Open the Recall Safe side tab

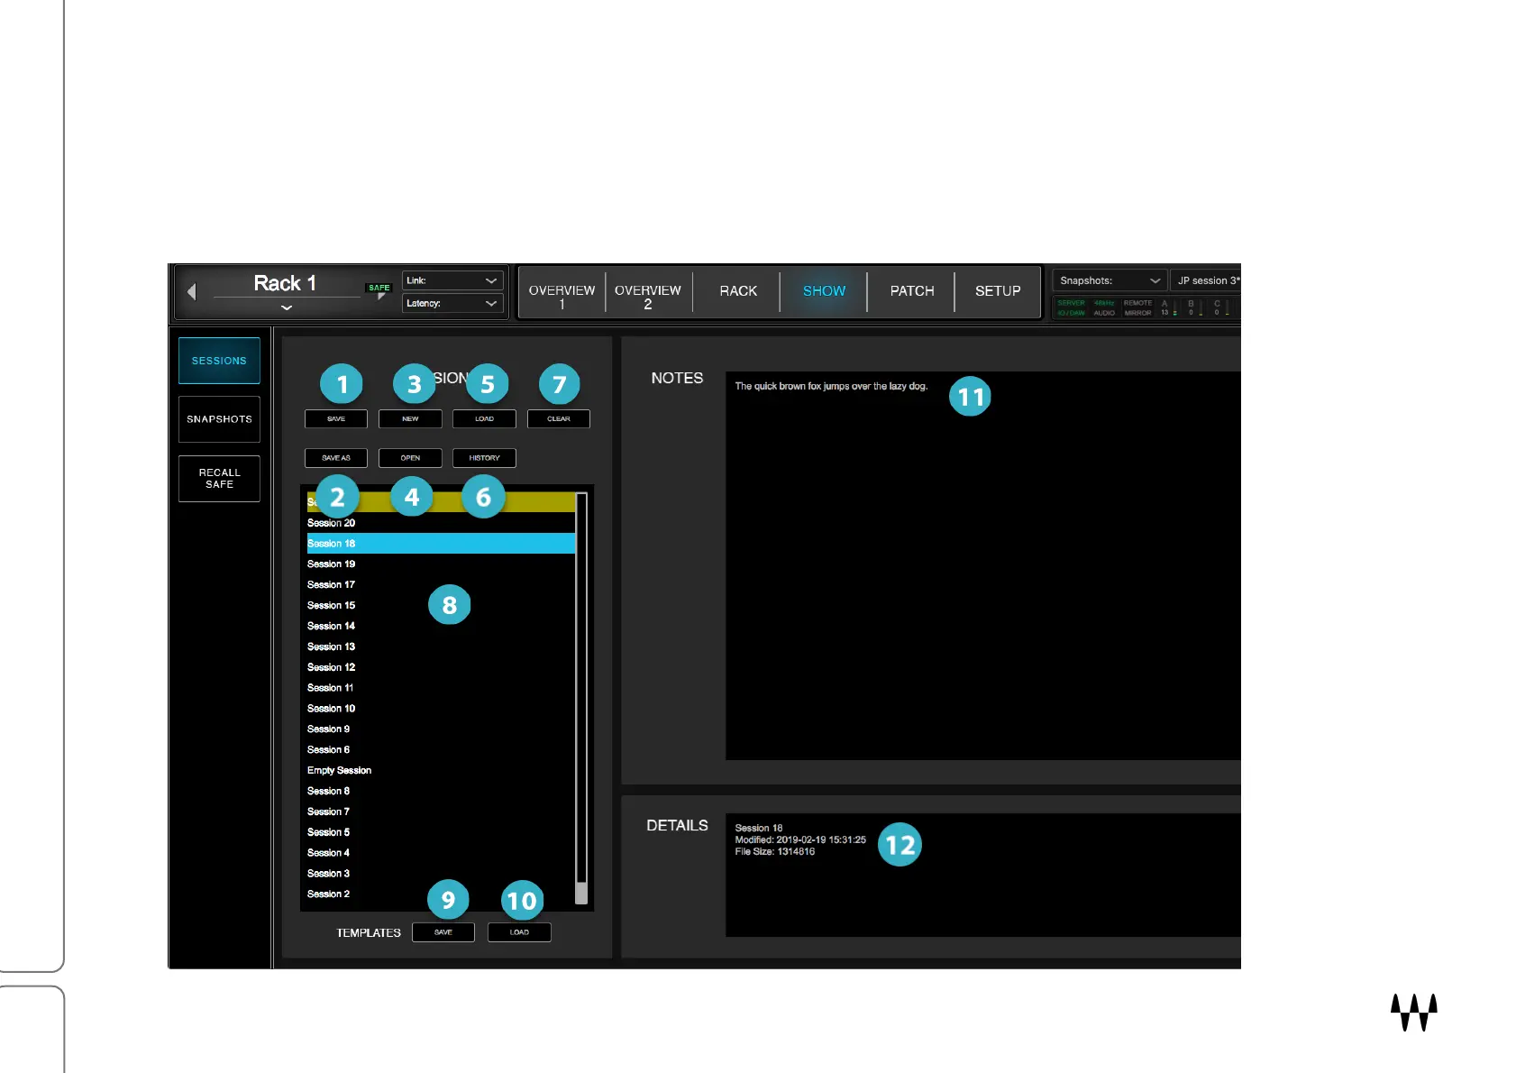(x=219, y=479)
